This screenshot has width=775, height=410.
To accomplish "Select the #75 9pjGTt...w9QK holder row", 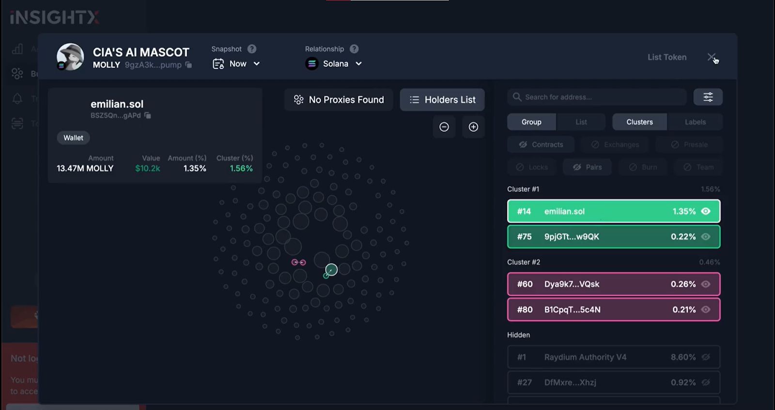I will coord(614,237).
